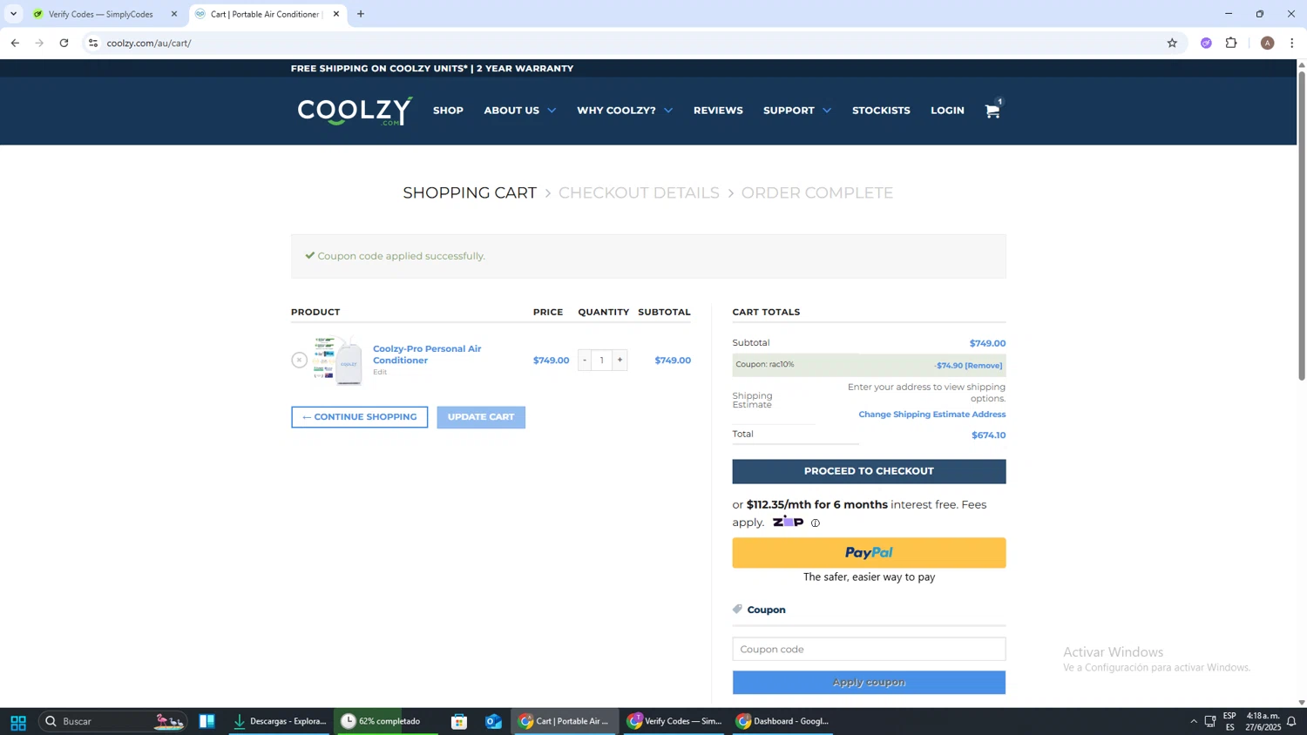Show hidden system tray icons

[1193, 721]
